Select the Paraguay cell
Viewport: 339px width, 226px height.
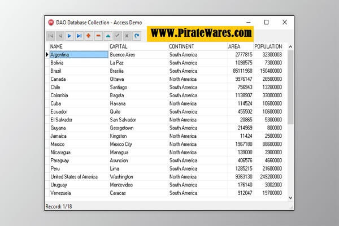click(79, 160)
